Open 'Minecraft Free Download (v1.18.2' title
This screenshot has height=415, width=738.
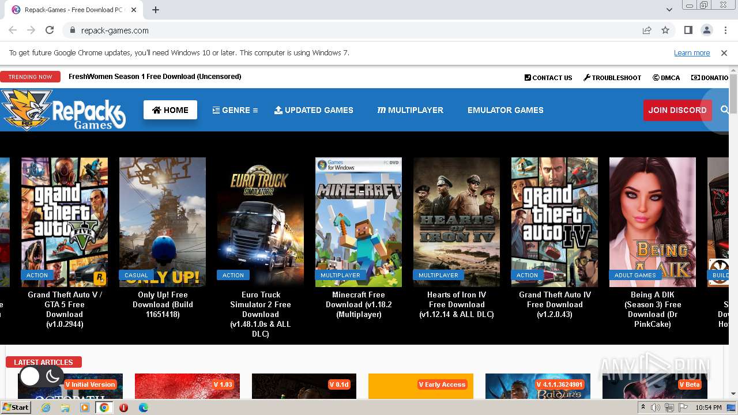pyautogui.click(x=359, y=304)
